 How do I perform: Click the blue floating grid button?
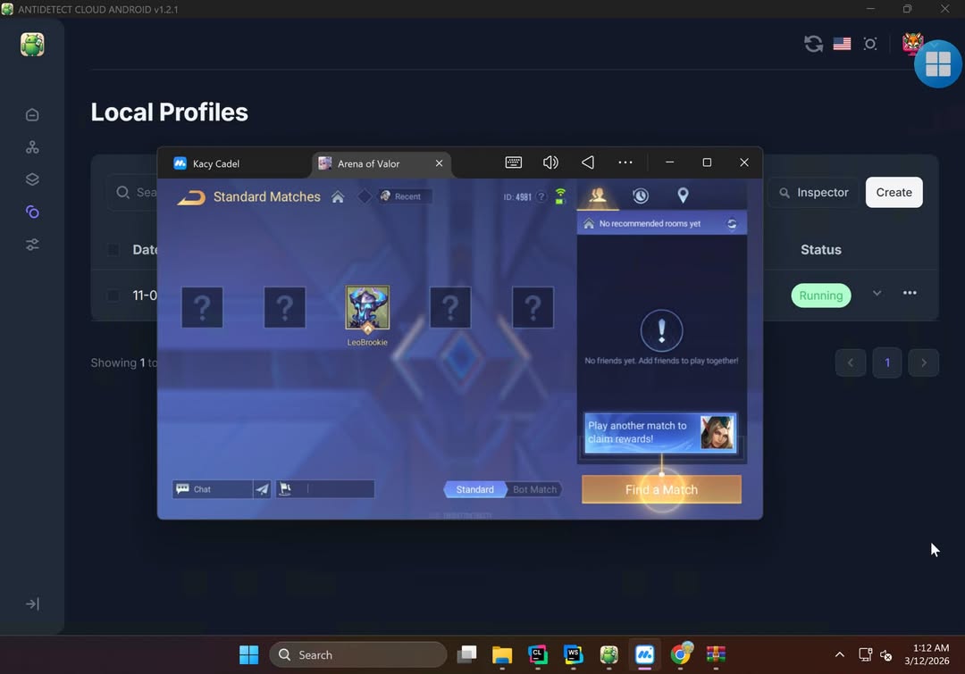[x=938, y=64]
